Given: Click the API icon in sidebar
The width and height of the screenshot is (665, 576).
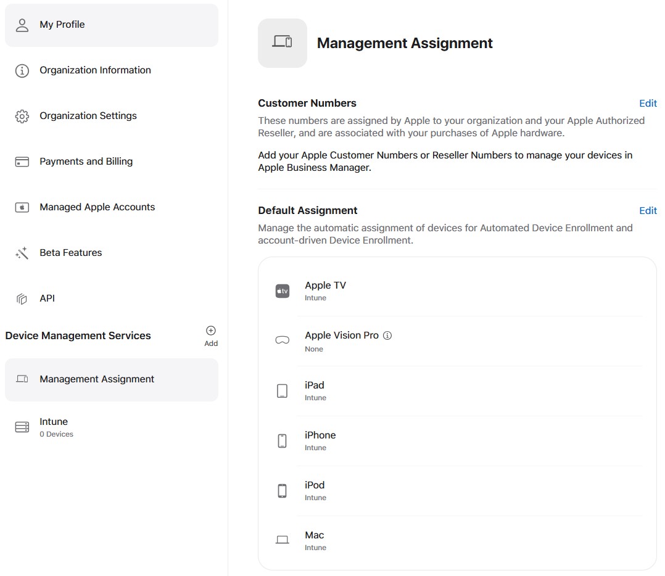Looking at the screenshot, I should click(22, 298).
